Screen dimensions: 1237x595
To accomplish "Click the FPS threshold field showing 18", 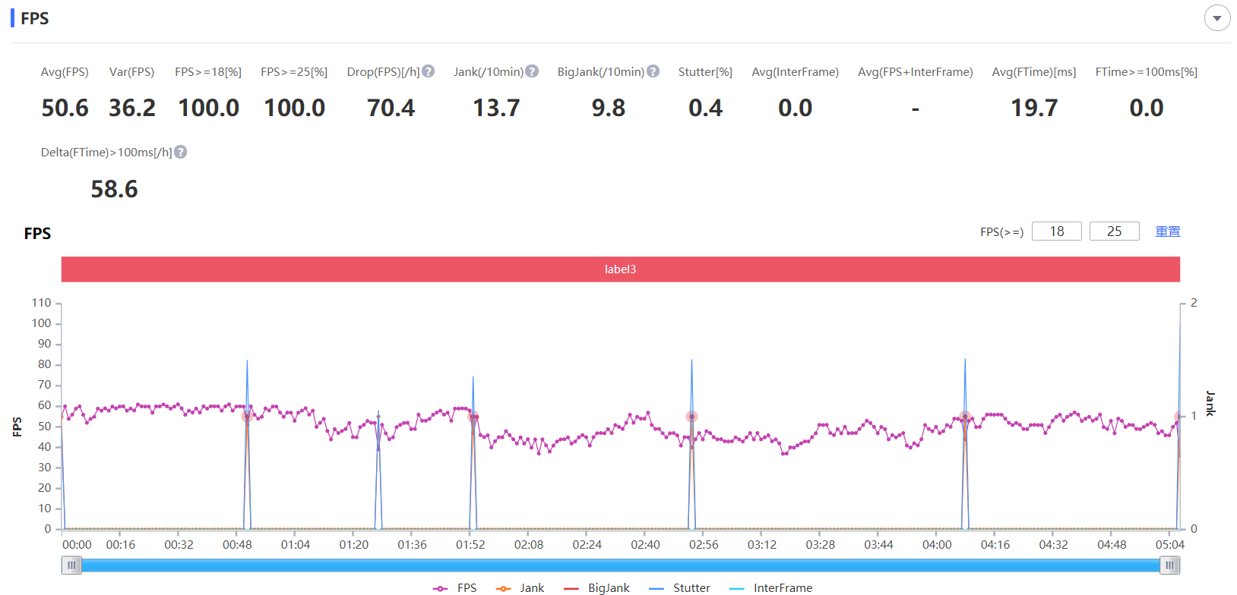I will pyautogui.click(x=1057, y=231).
